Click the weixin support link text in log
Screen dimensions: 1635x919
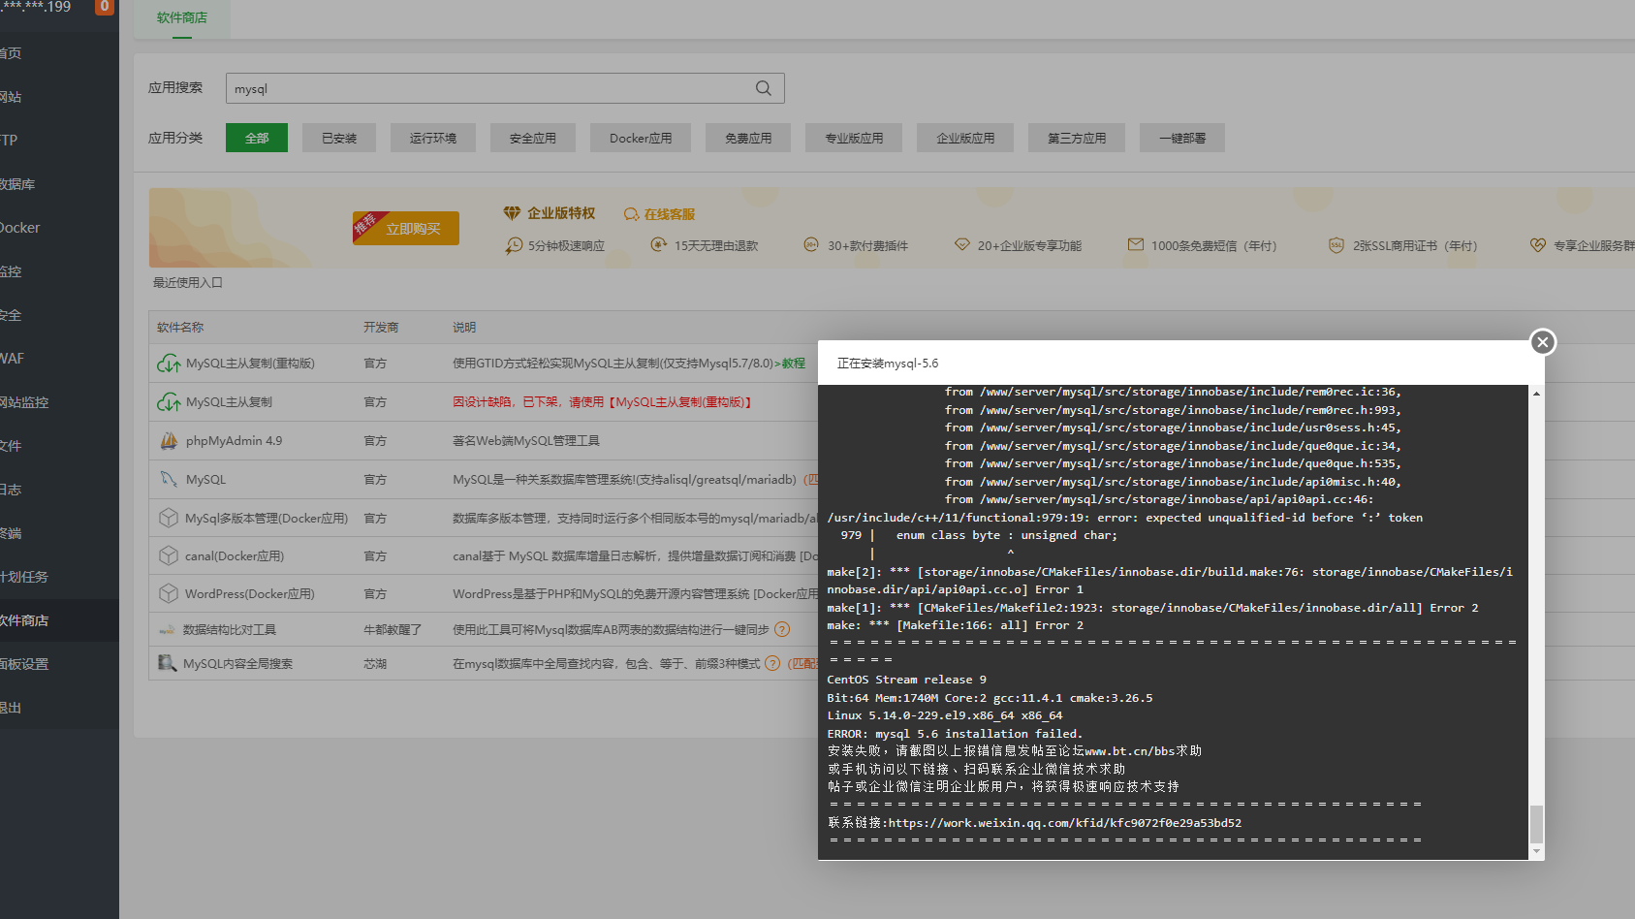click(1065, 823)
